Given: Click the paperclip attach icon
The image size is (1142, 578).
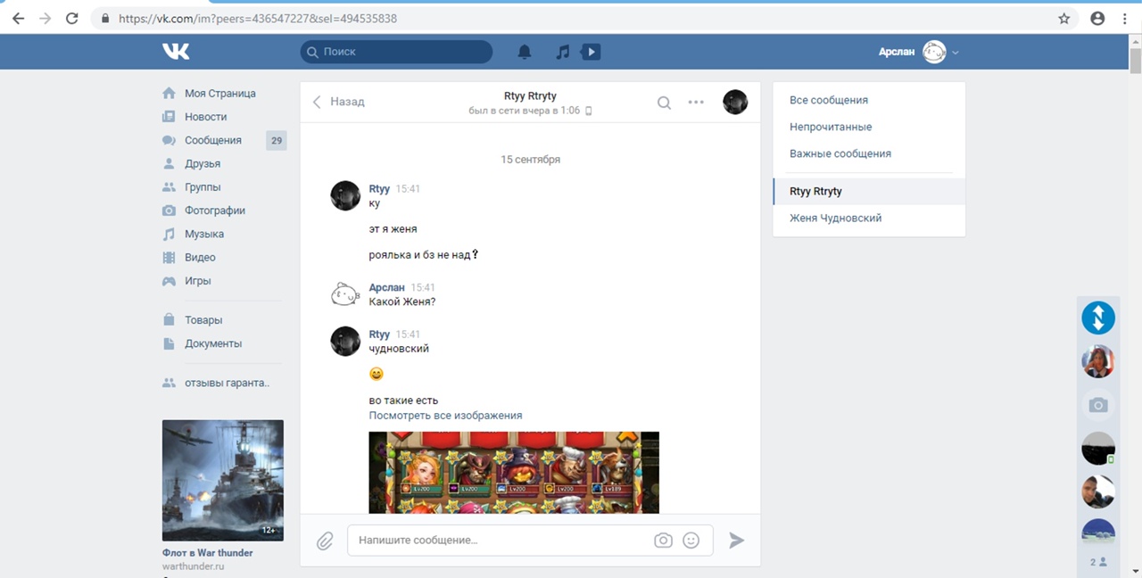Looking at the screenshot, I should 325,541.
